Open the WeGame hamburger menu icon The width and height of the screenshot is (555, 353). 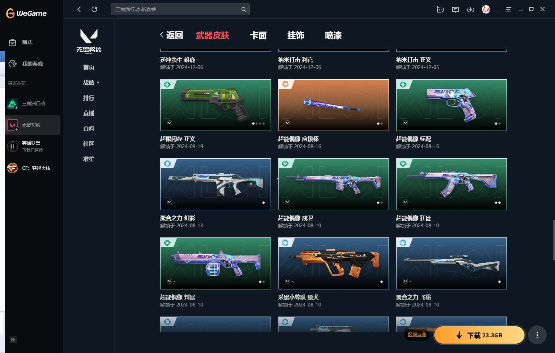509,9
